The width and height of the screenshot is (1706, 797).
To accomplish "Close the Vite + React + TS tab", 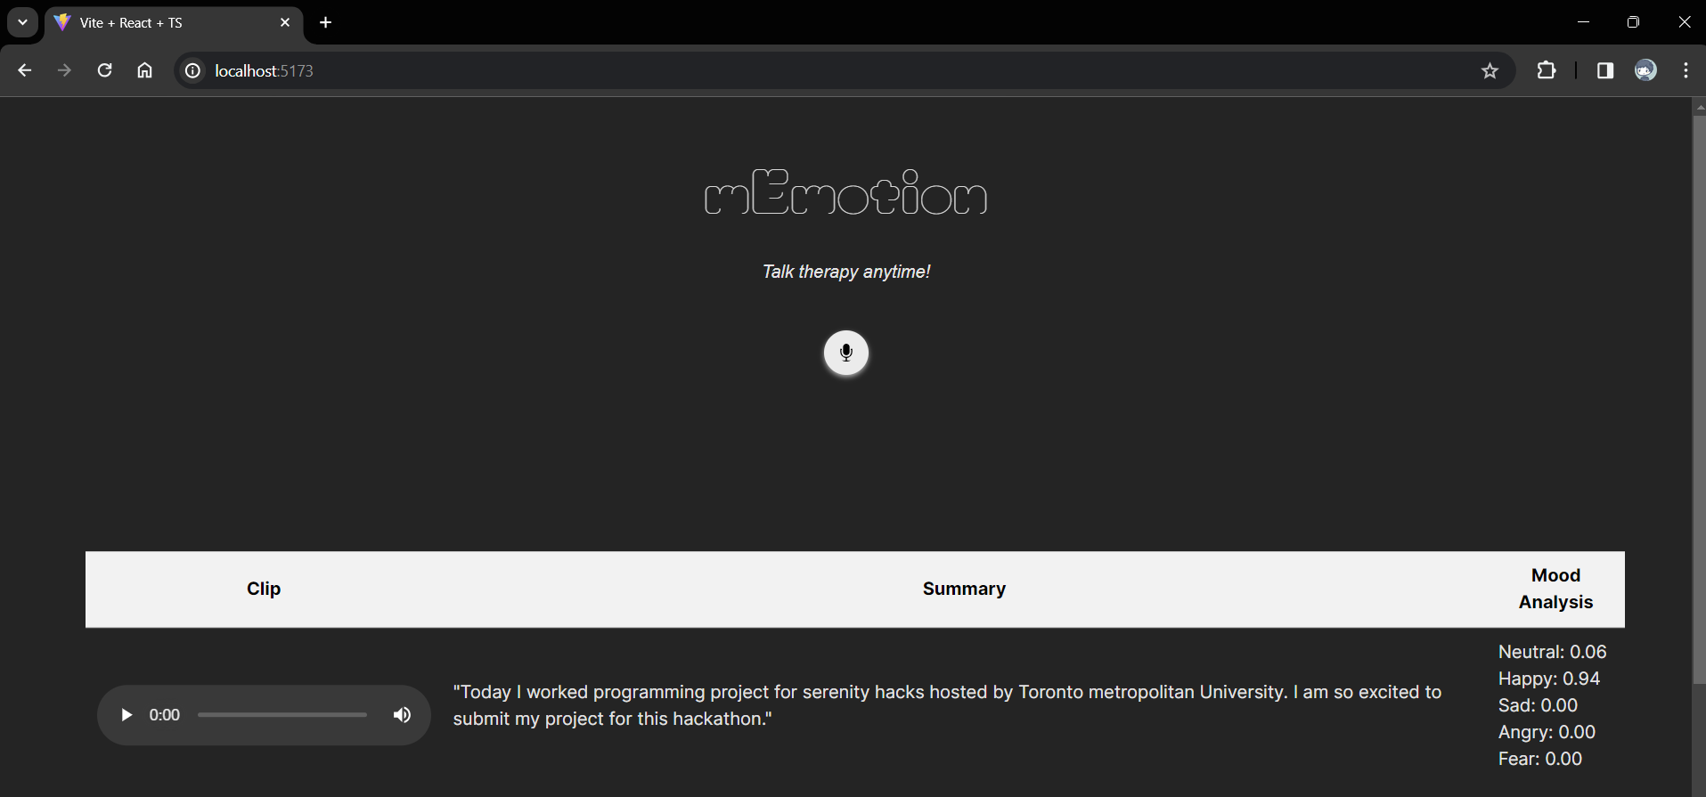I will 285,22.
